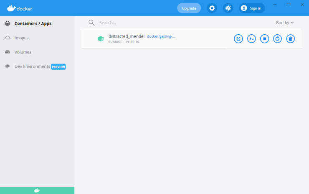The image size is (309, 194).
Task: Close the Docker window
Action: 302,5
